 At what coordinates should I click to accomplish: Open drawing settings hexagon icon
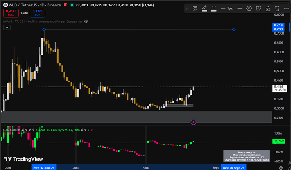(x=249, y=9)
